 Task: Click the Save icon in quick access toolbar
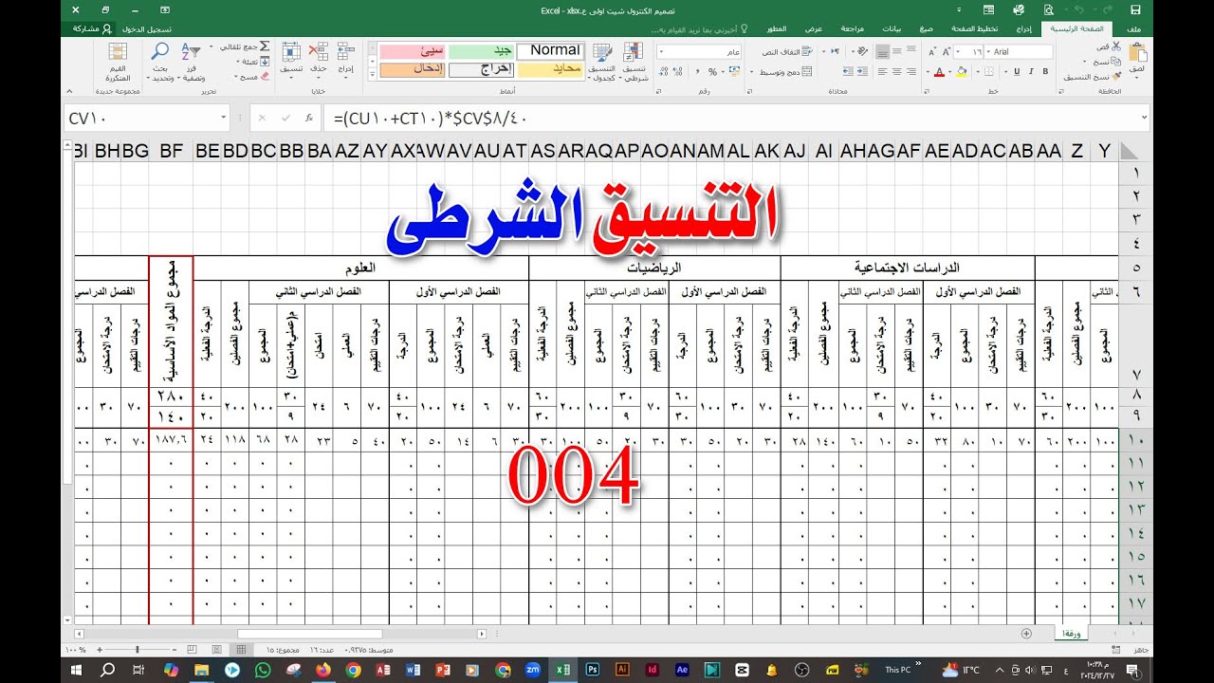(1135, 9)
